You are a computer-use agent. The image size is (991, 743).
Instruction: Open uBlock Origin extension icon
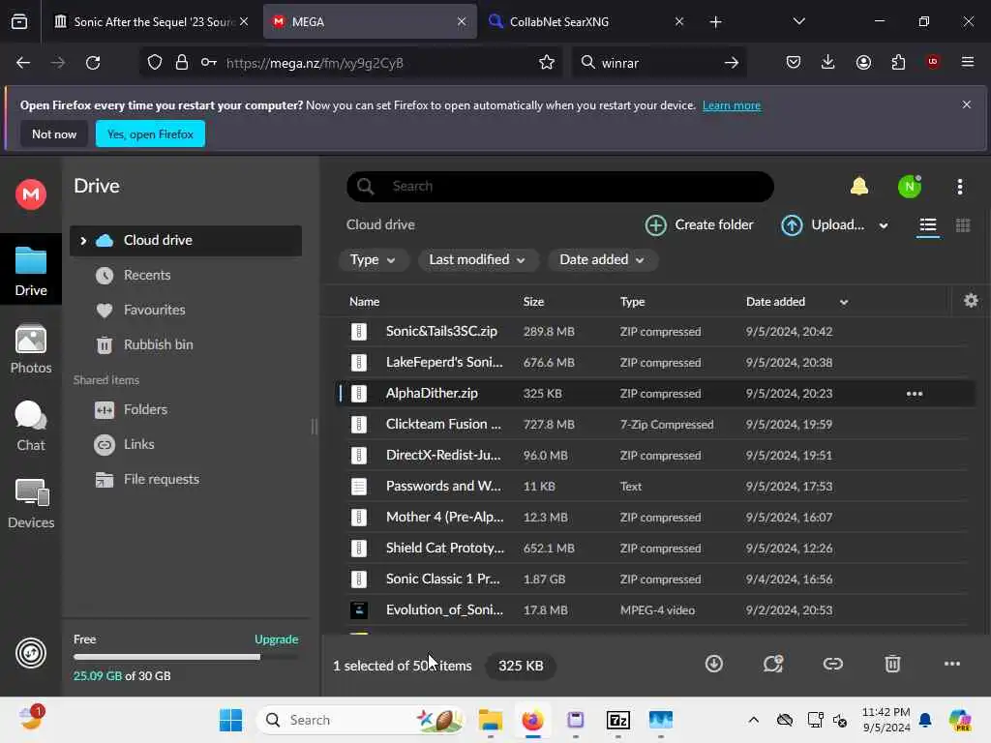click(933, 62)
